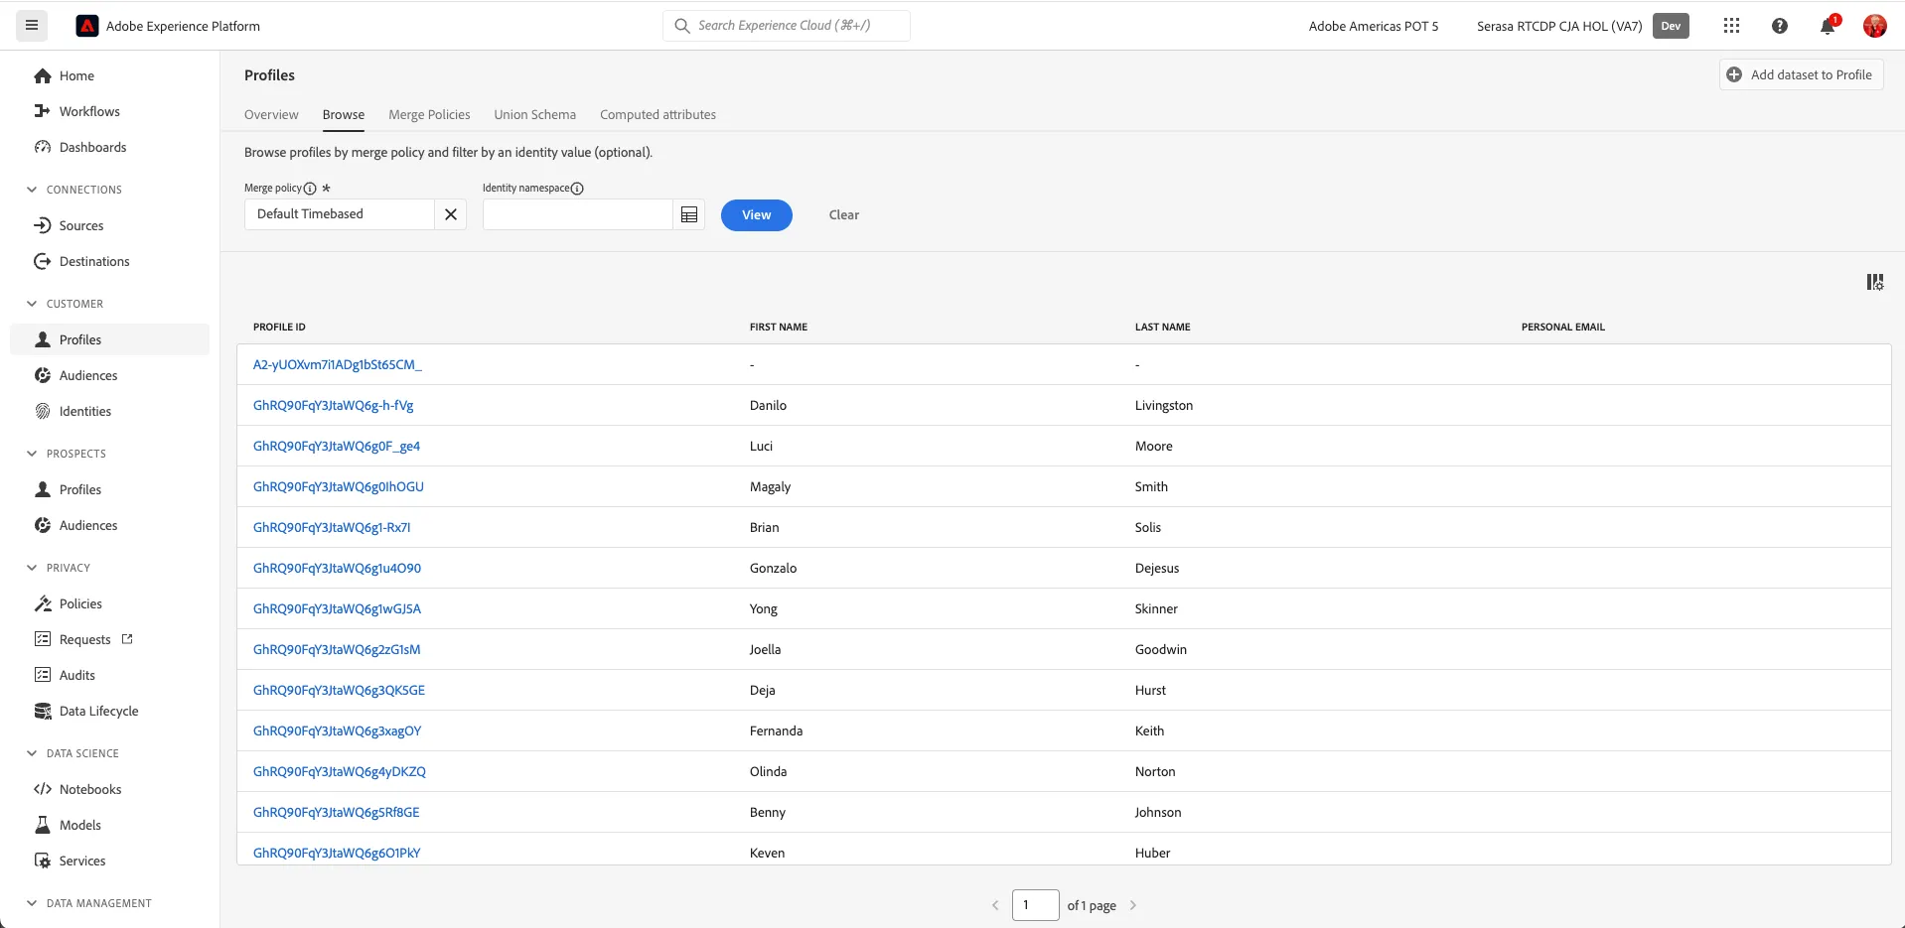Screen dimensions: 1905x928
Task: Open the identity namespace selector icon
Action: click(689, 214)
